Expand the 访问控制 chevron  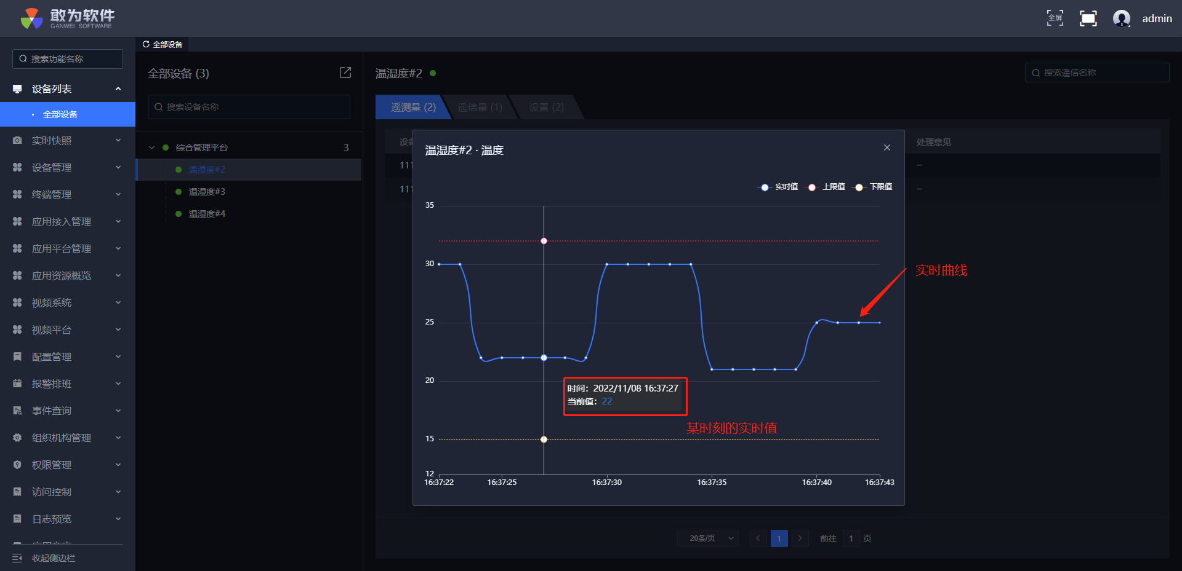pos(118,492)
